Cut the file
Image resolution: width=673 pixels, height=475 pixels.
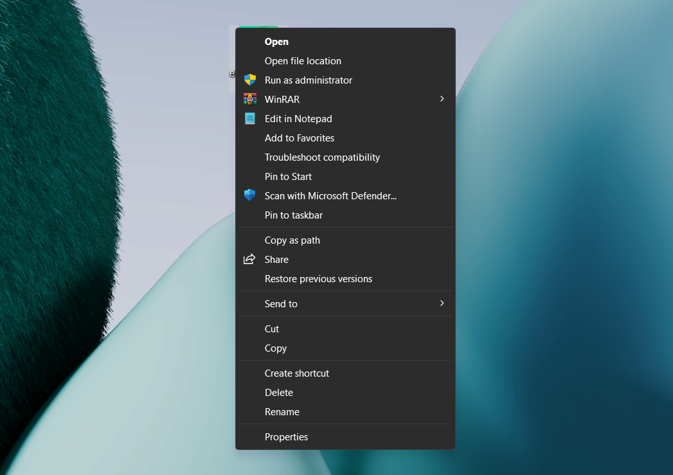[x=271, y=328]
